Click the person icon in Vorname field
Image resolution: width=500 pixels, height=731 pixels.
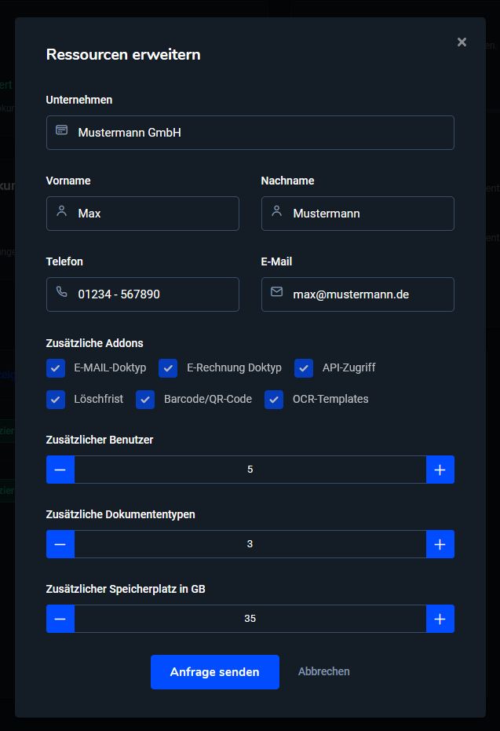coord(61,211)
